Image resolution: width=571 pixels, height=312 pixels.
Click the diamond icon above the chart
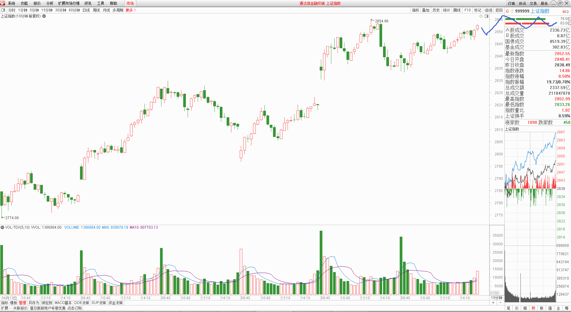click(x=481, y=16)
